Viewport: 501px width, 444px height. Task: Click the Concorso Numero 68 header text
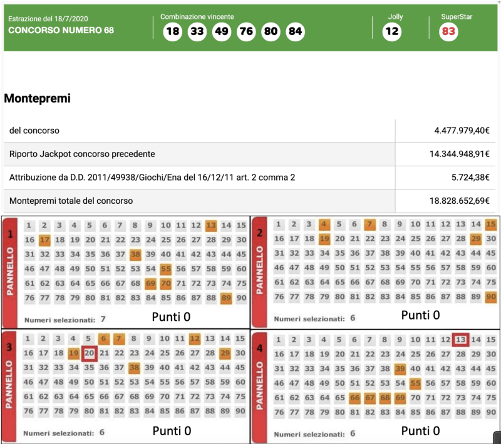tap(61, 31)
